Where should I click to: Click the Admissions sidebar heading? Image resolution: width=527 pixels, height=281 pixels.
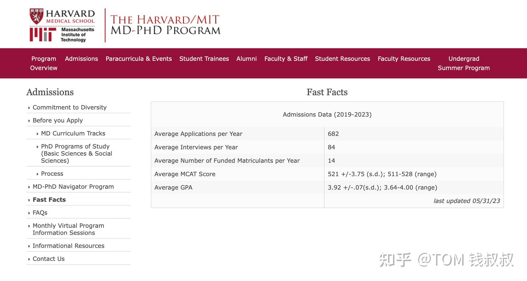coord(50,92)
